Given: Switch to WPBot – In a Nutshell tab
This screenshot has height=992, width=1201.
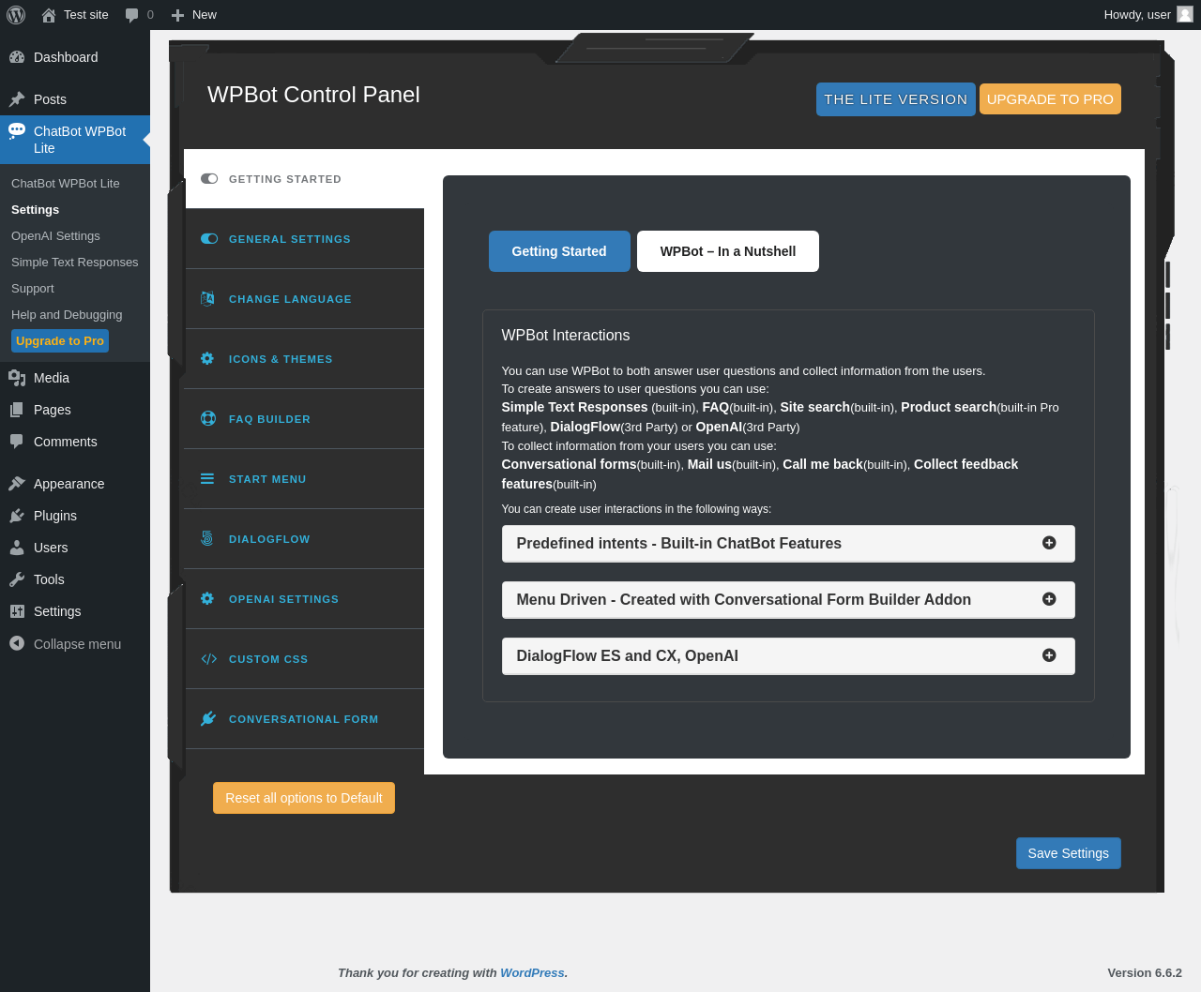Looking at the screenshot, I should pos(728,251).
